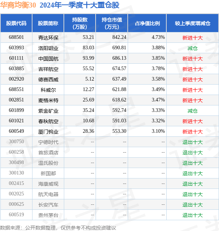Click the 数据来源 disclaimer footer text
The height and width of the screenshot is (231, 219).
tap(58, 228)
